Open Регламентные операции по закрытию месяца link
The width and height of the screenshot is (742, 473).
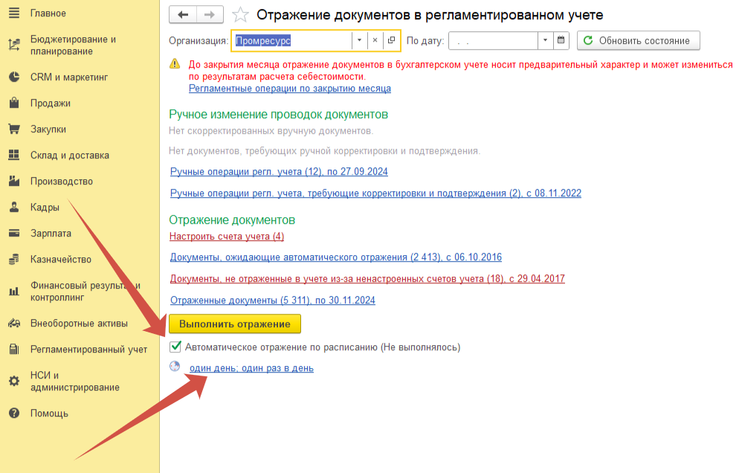pyautogui.click(x=289, y=89)
